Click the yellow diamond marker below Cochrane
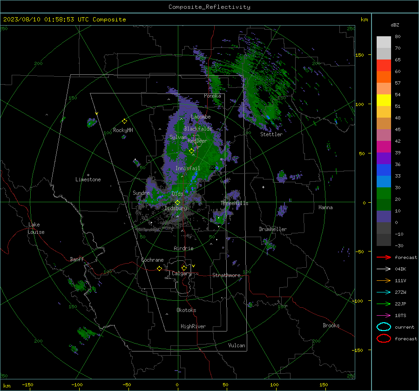The image size is (419, 391). pyautogui.click(x=159, y=268)
